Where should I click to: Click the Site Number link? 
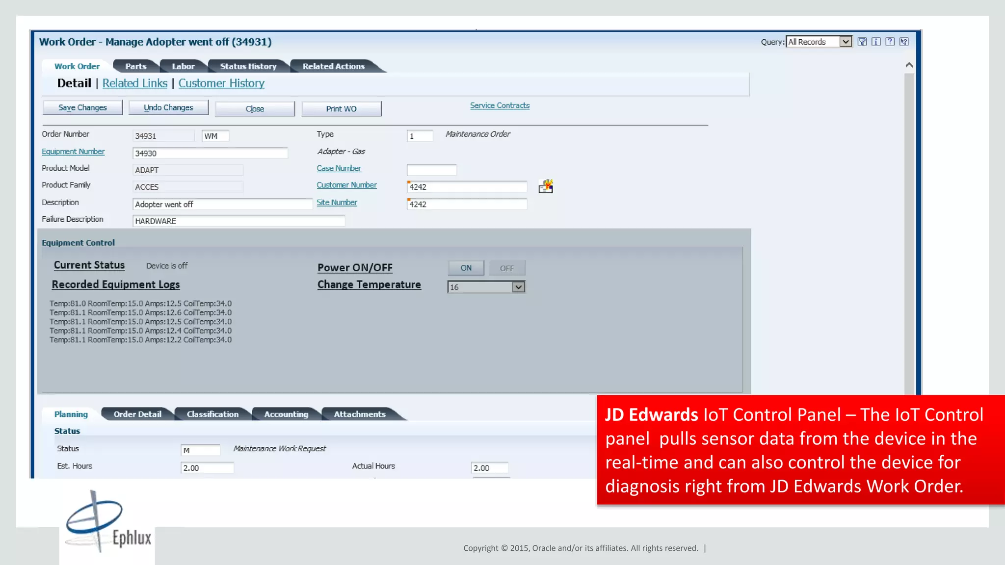click(x=337, y=202)
